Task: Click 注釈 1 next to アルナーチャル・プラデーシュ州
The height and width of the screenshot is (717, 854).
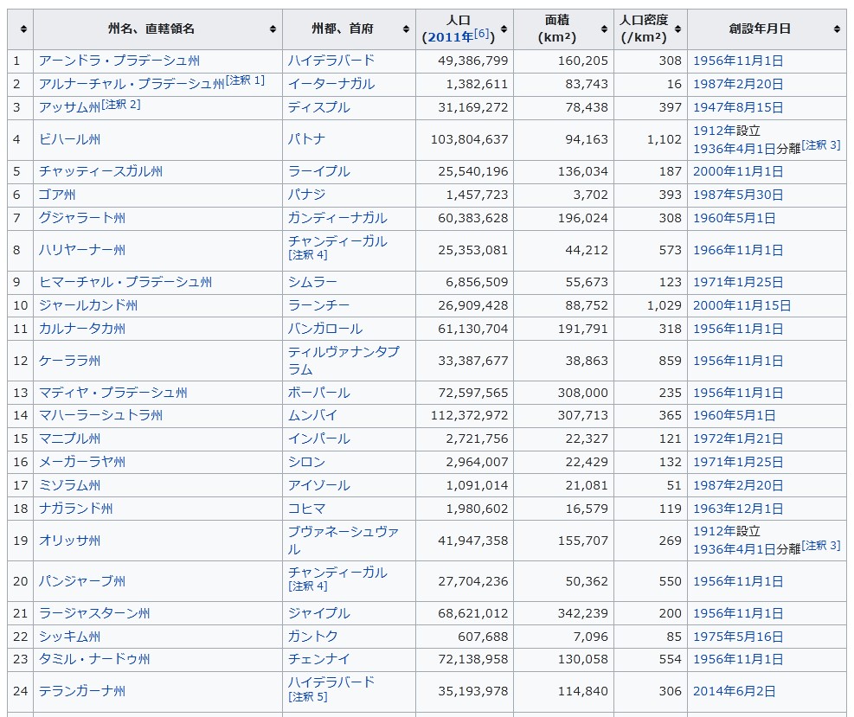Action: 246,80
